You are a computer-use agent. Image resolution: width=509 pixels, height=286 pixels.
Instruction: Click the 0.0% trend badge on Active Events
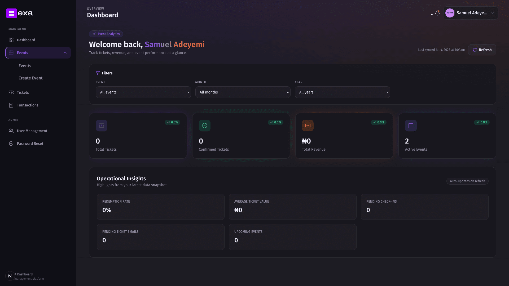pyautogui.click(x=482, y=122)
